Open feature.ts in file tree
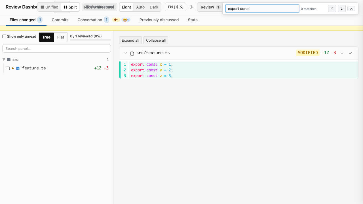This screenshot has width=363, height=204. click(34, 68)
